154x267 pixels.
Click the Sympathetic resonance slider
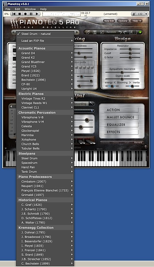[122, 72]
